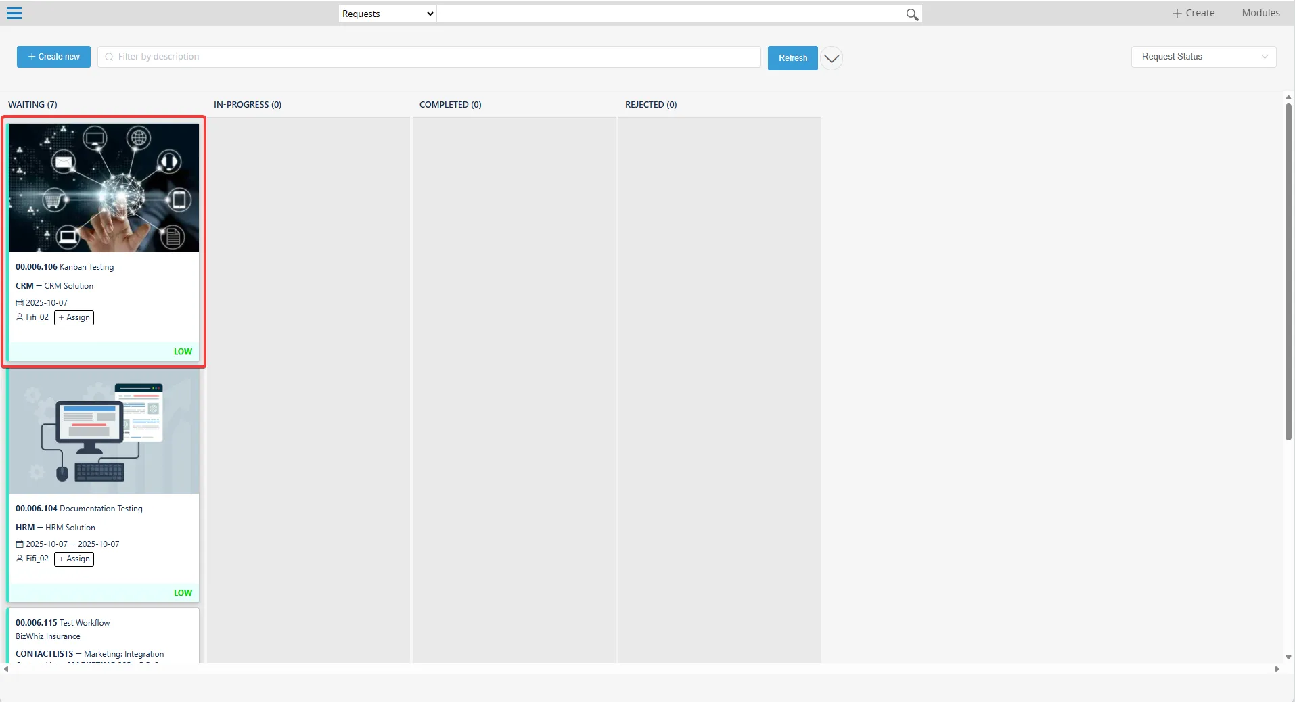1295x702 pixels.
Task: Click the calendar icon on Documentation Testing card
Action: click(20, 544)
